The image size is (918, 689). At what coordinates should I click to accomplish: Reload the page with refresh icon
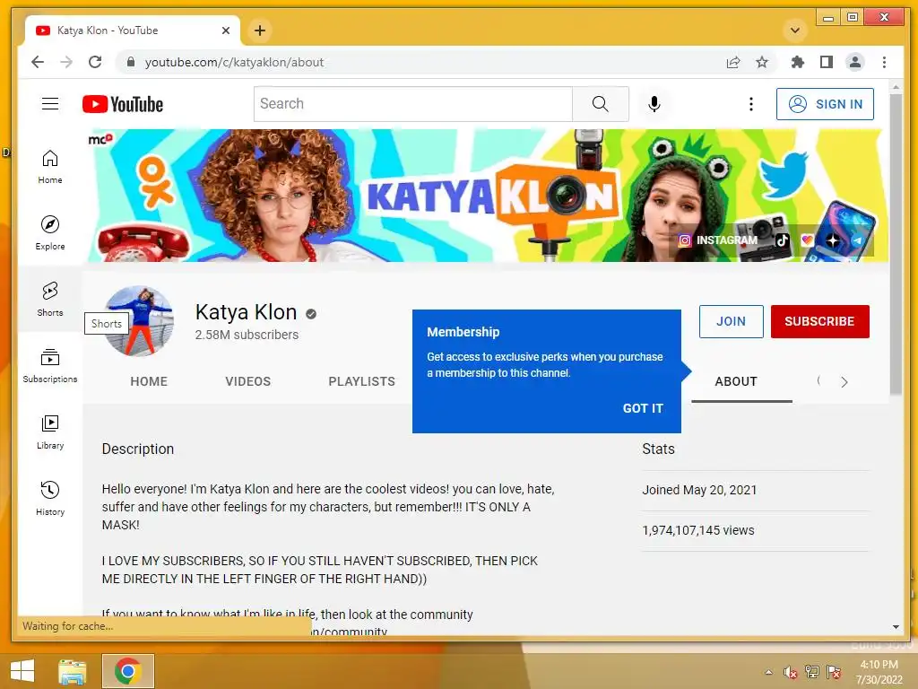[95, 62]
